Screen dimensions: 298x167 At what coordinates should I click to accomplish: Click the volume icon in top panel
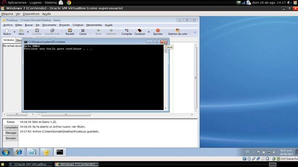coord(289,3)
